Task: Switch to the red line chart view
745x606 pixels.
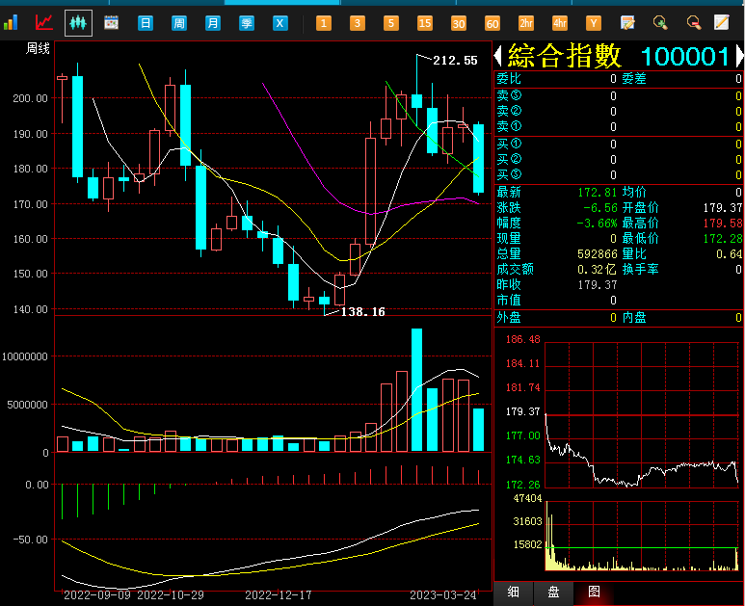Action: click(x=44, y=22)
